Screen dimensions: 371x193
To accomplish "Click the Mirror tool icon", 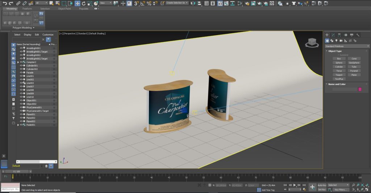I will (193, 3).
